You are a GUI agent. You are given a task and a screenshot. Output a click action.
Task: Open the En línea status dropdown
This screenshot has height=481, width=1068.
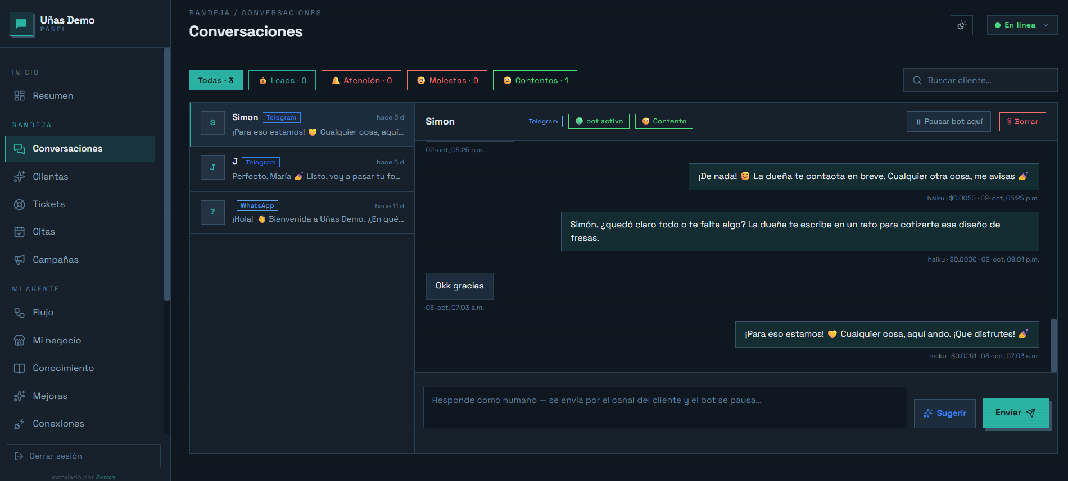point(1022,25)
